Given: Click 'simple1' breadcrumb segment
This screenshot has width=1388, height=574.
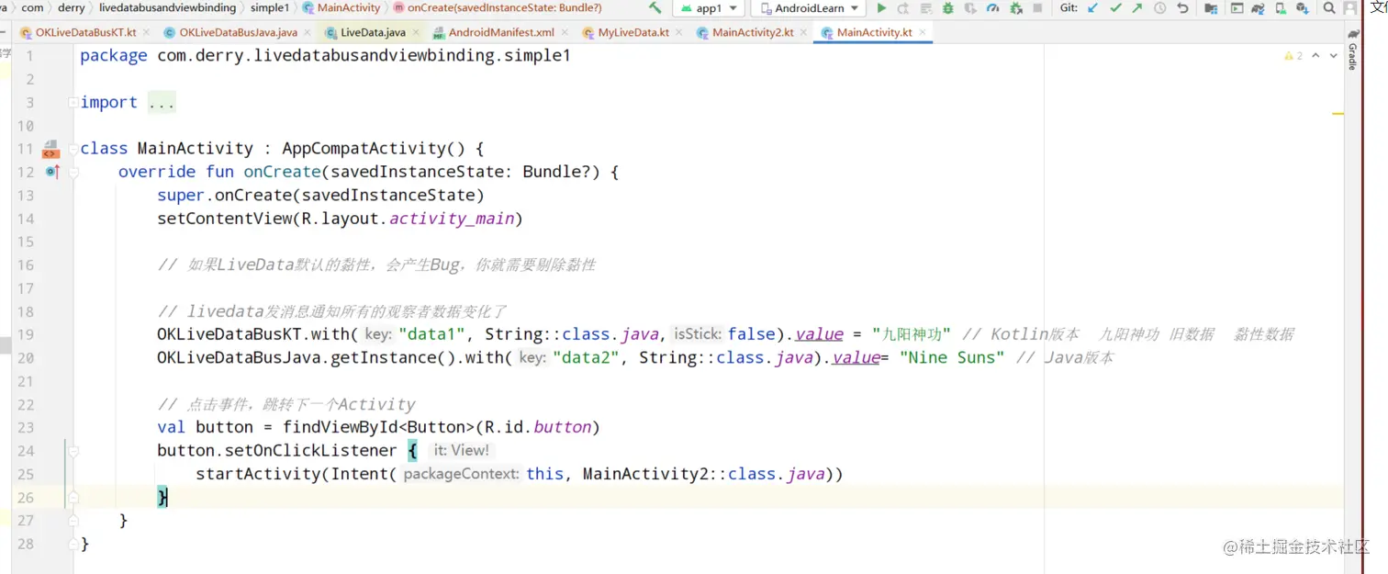Looking at the screenshot, I should tap(269, 7).
